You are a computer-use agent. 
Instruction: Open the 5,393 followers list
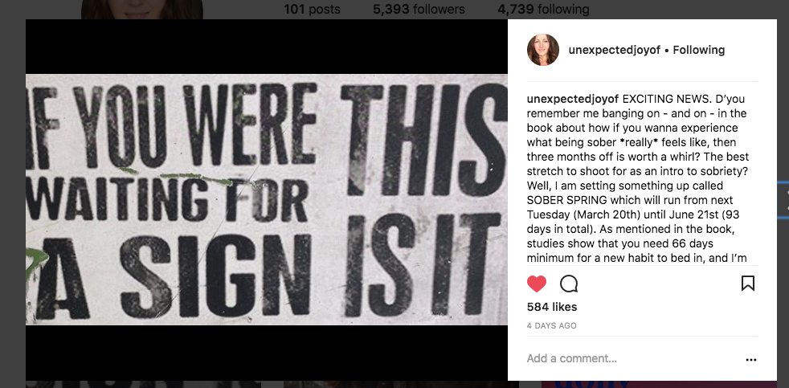[x=419, y=10]
